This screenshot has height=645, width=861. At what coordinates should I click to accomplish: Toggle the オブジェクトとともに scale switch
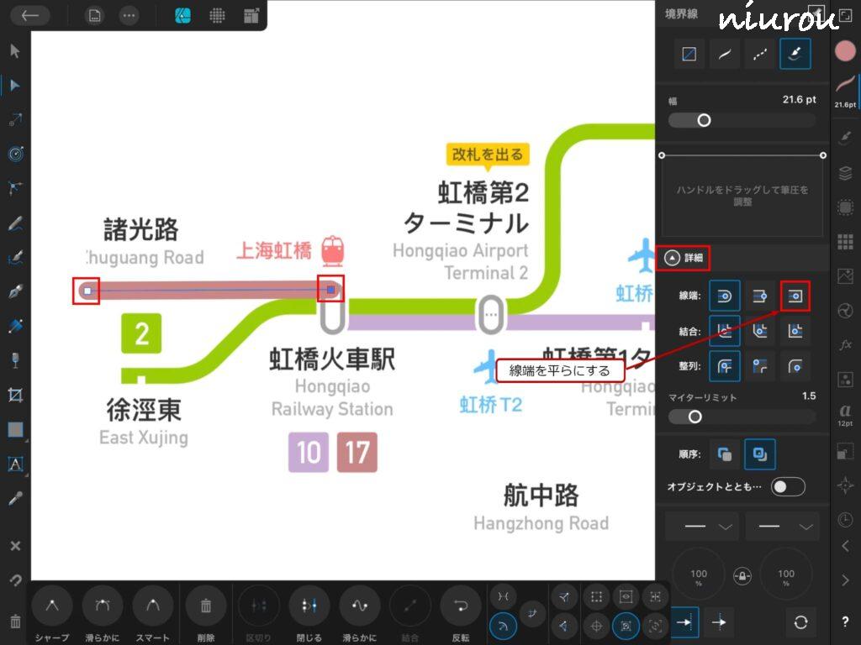tap(788, 487)
